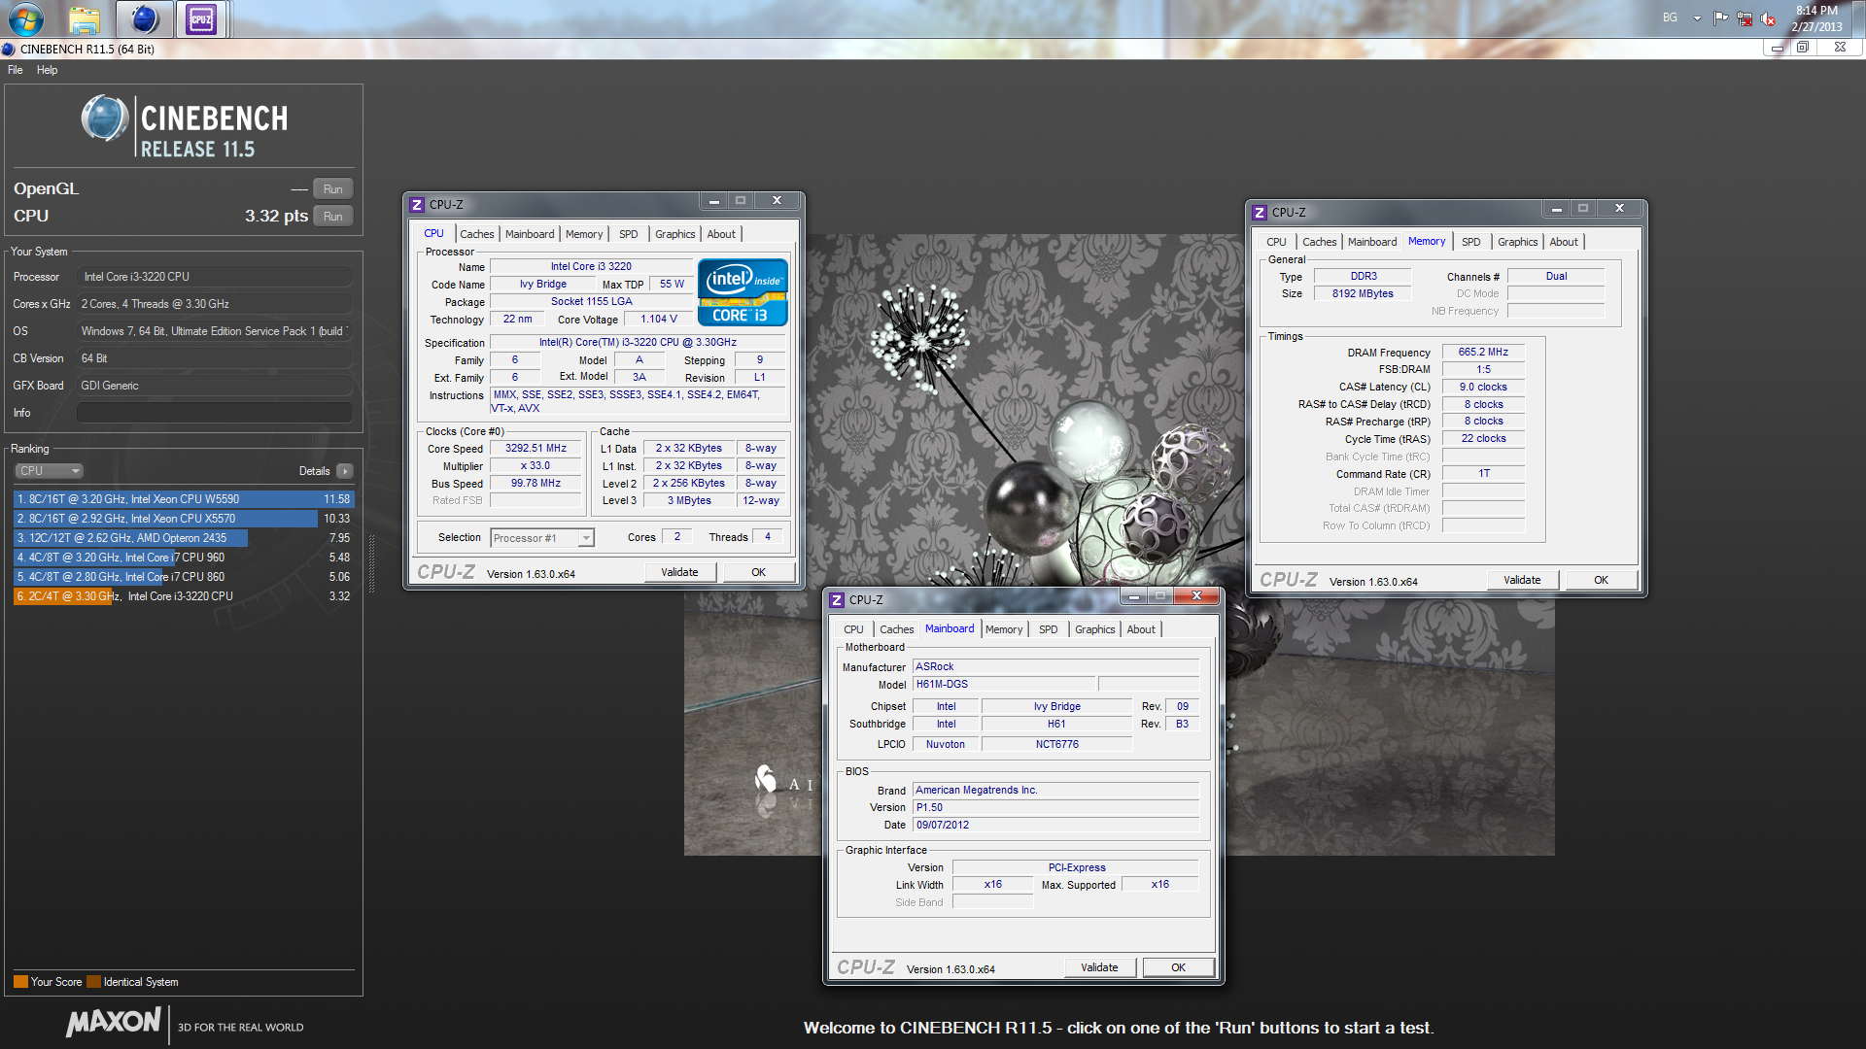Open Mainboard tab in CPU-Z CPU window

pos(530,234)
